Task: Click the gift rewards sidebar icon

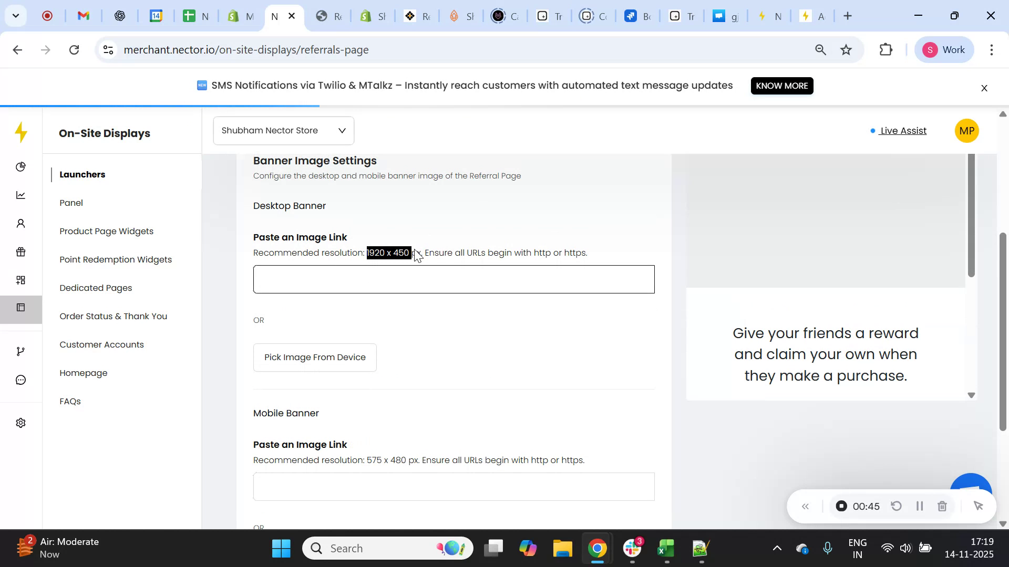Action: click(x=20, y=251)
